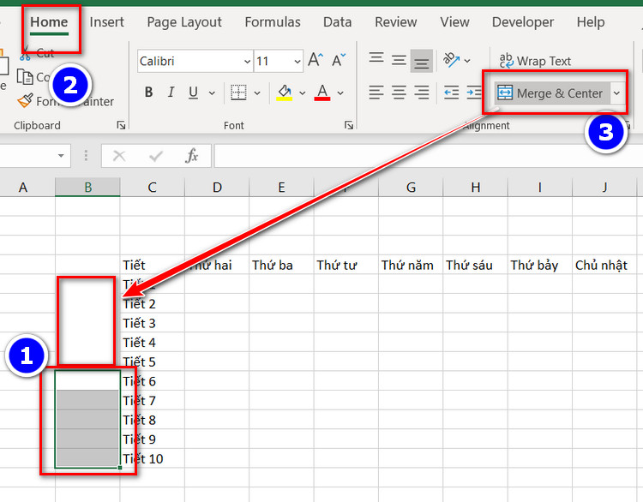Viewport: 643px width, 502px height.
Task: Select the 'Thứ bảy' cell
Action: [540, 265]
